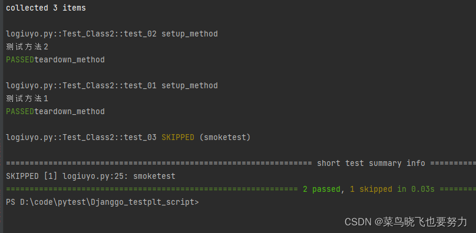This screenshot has height=233, width=476.
Task: Open the Test_Class2::test_01 test path
Action: point(81,86)
